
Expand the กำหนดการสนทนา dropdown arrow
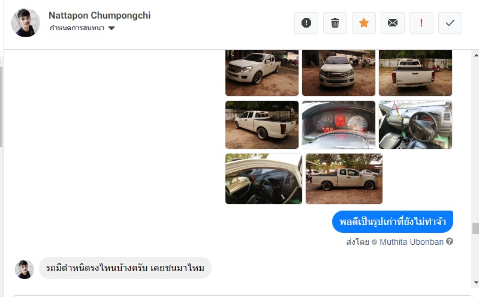(x=112, y=28)
